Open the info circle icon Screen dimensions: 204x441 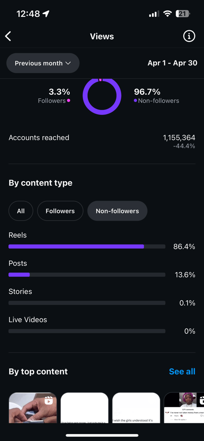189,36
